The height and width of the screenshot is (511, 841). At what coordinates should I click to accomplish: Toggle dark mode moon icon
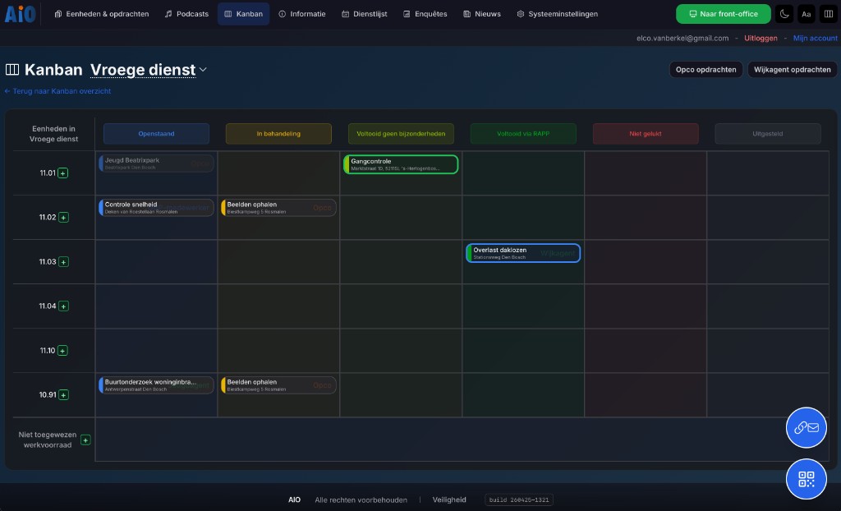pos(784,14)
